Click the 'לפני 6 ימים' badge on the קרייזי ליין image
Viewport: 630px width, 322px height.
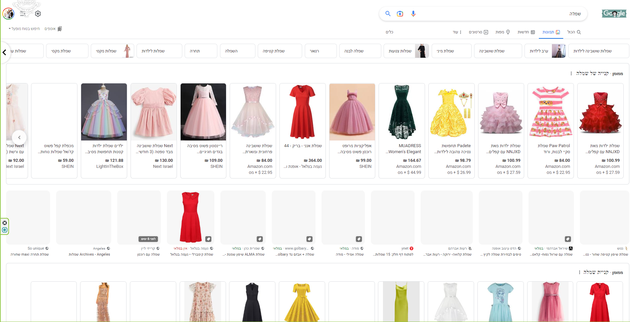(x=148, y=239)
